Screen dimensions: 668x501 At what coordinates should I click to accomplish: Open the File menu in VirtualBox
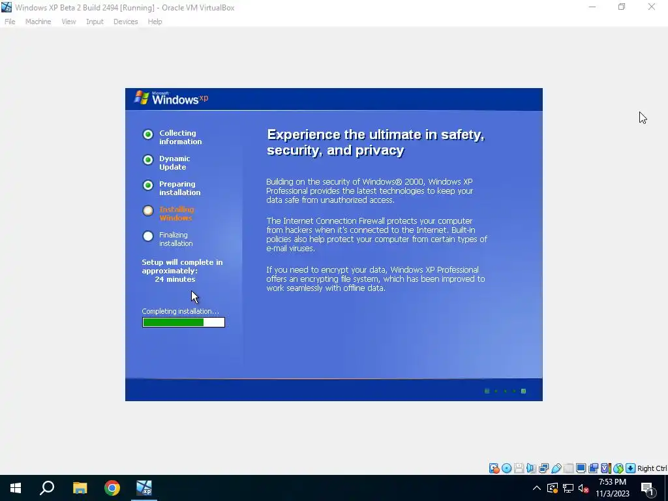tap(10, 22)
